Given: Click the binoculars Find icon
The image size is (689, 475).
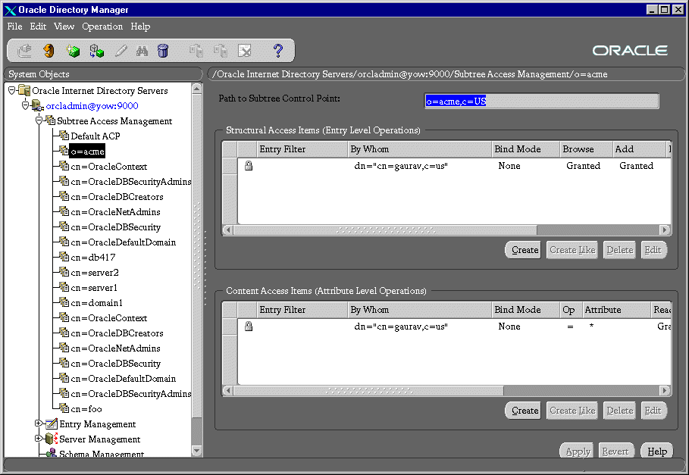Looking at the screenshot, I should [x=141, y=51].
